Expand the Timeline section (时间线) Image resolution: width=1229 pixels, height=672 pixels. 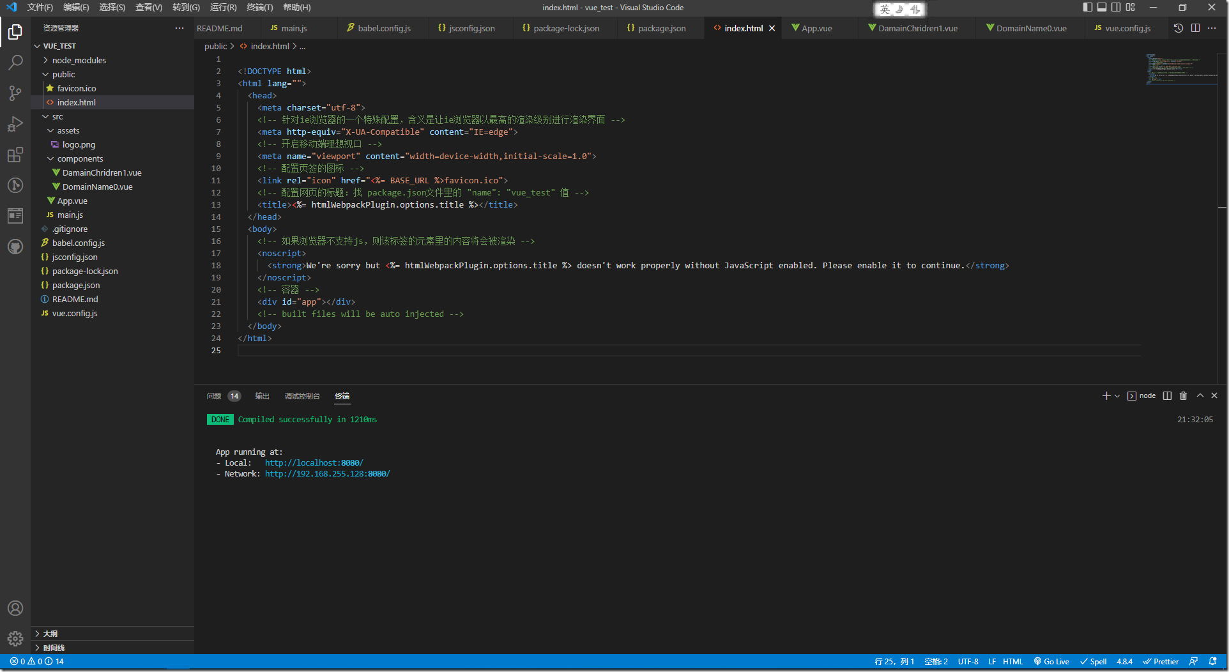[x=112, y=648]
